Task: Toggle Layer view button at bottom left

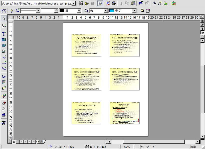Action: coord(18,142)
